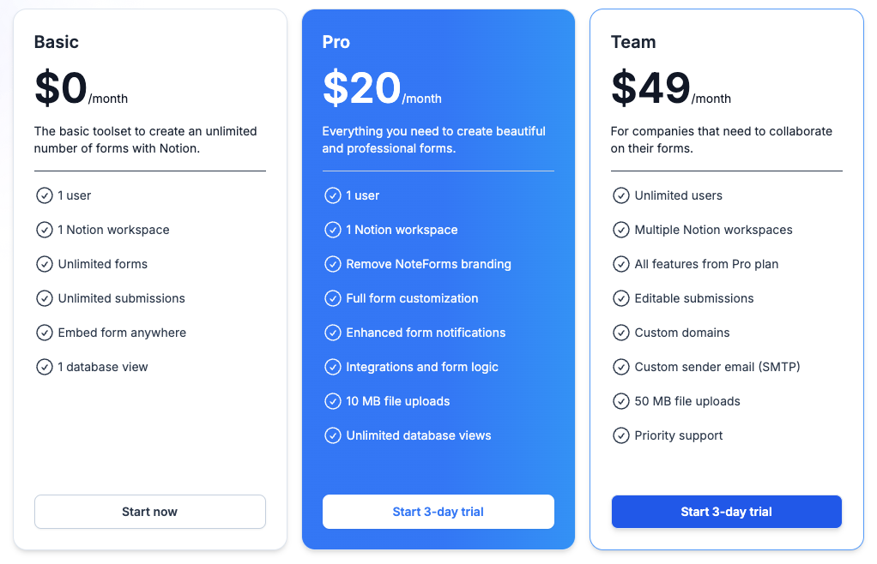Click the checkmark next to Full form customization
The image size is (877, 564).
coord(333,298)
